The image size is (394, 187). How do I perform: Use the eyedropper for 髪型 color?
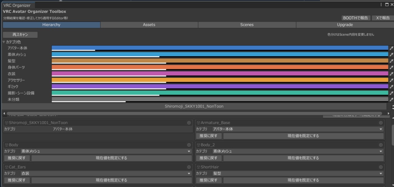(391, 61)
